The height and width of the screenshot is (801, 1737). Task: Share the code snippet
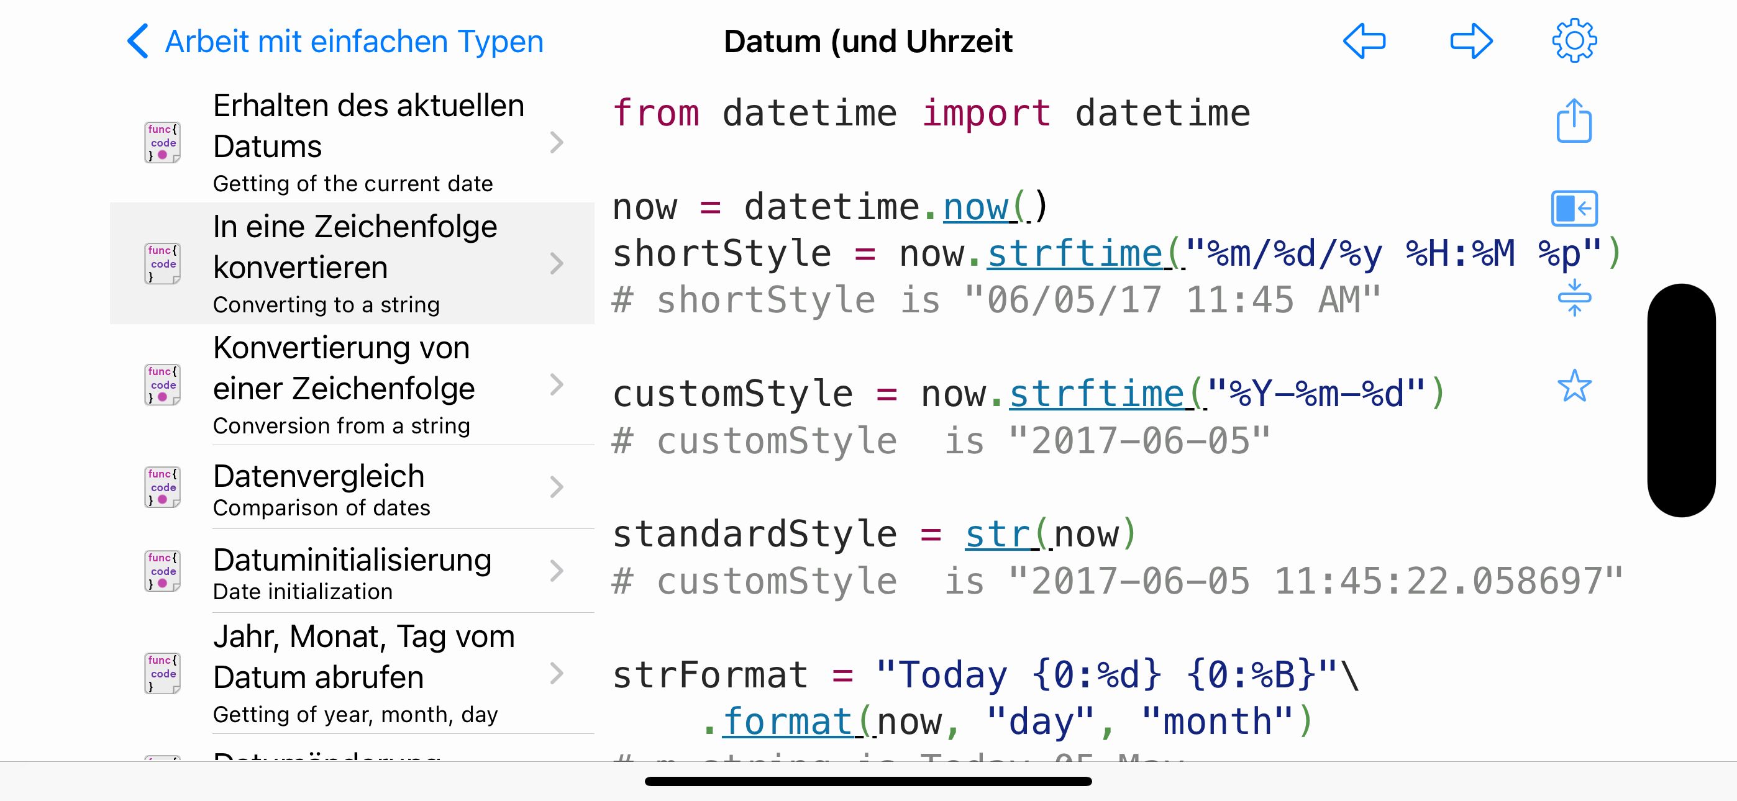pyautogui.click(x=1574, y=120)
